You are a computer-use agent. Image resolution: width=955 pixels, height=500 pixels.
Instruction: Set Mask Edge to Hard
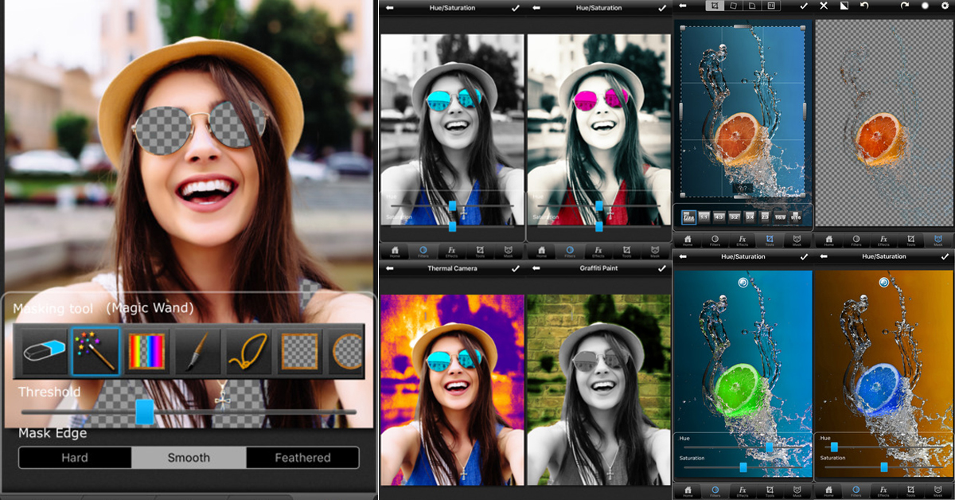pos(75,458)
